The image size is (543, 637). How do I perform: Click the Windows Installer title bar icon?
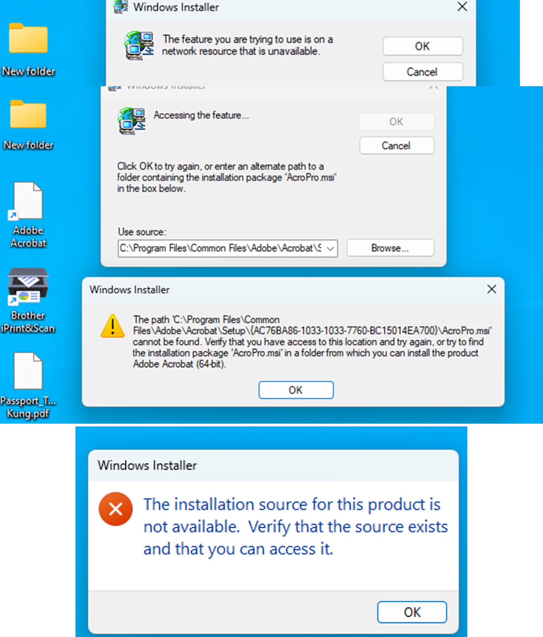[120, 7]
